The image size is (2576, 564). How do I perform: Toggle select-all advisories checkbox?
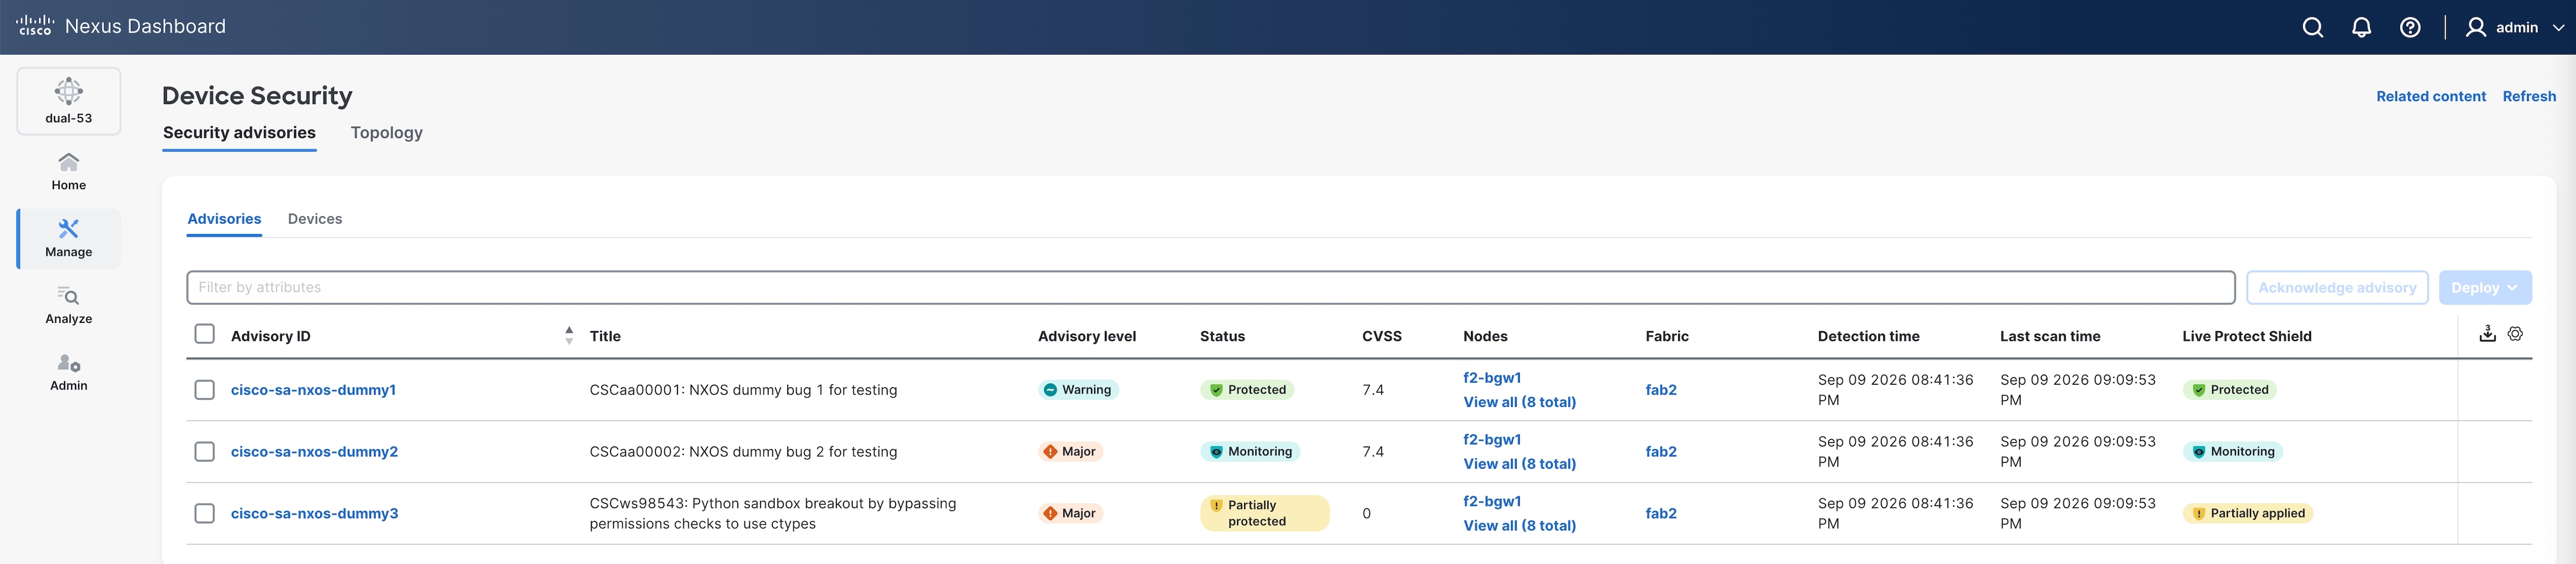pos(205,334)
